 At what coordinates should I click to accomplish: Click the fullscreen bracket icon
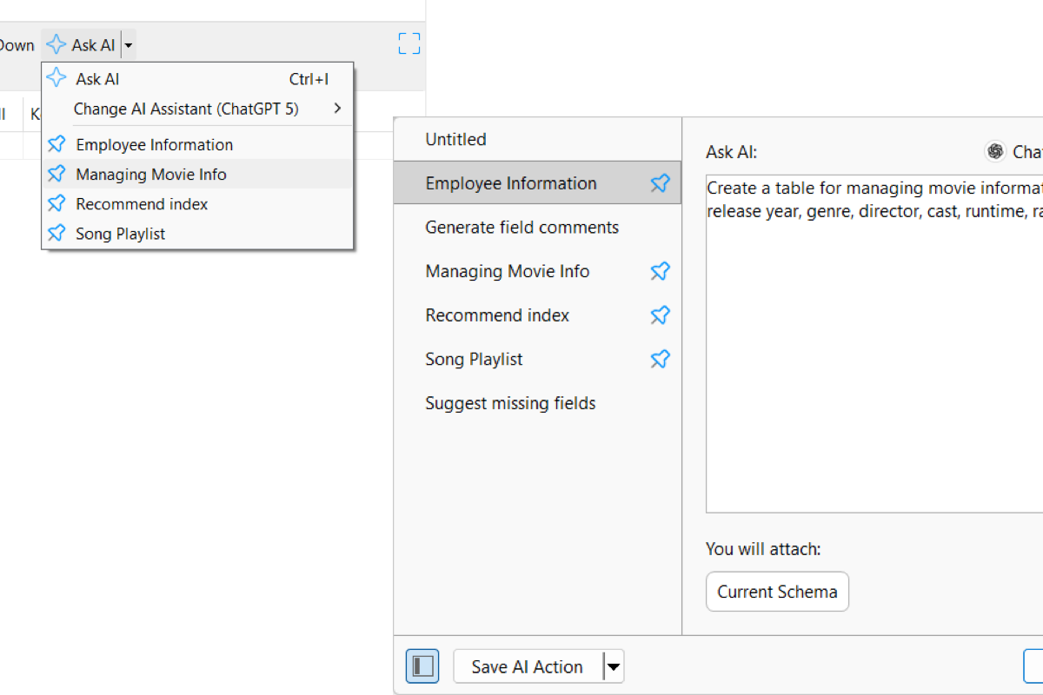pos(409,43)
